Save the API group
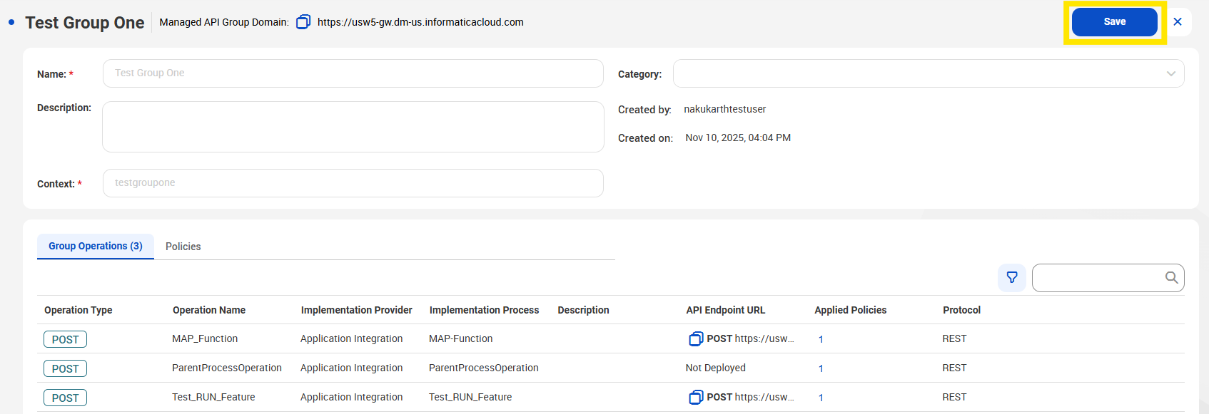The height and width of the screenshot is (414, 1209). tap(1115, 22)
